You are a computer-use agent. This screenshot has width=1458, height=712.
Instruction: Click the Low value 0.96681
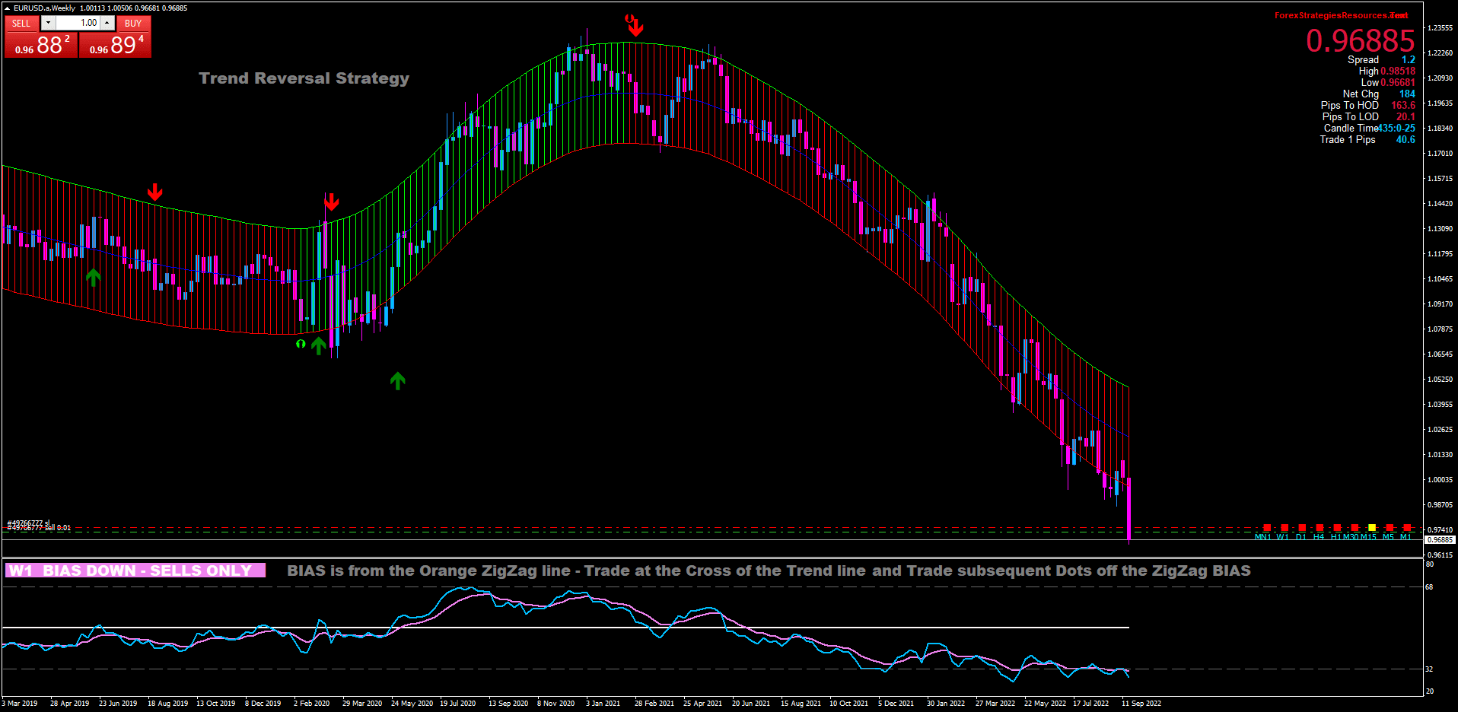1398,82
